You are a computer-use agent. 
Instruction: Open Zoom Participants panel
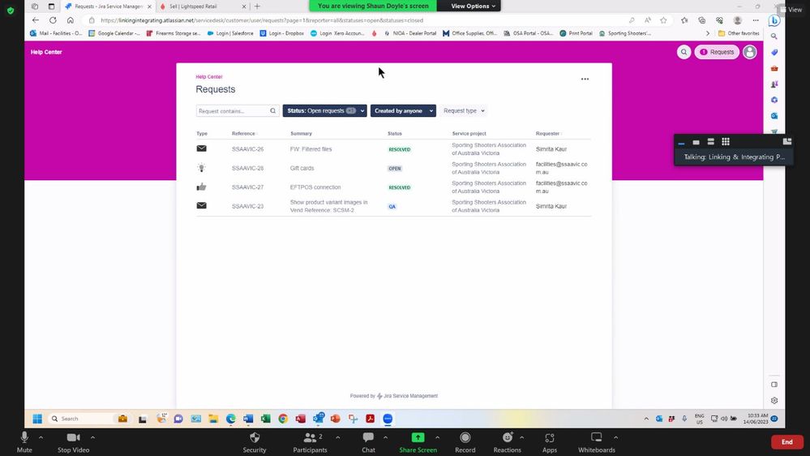(x=310, y=442)
